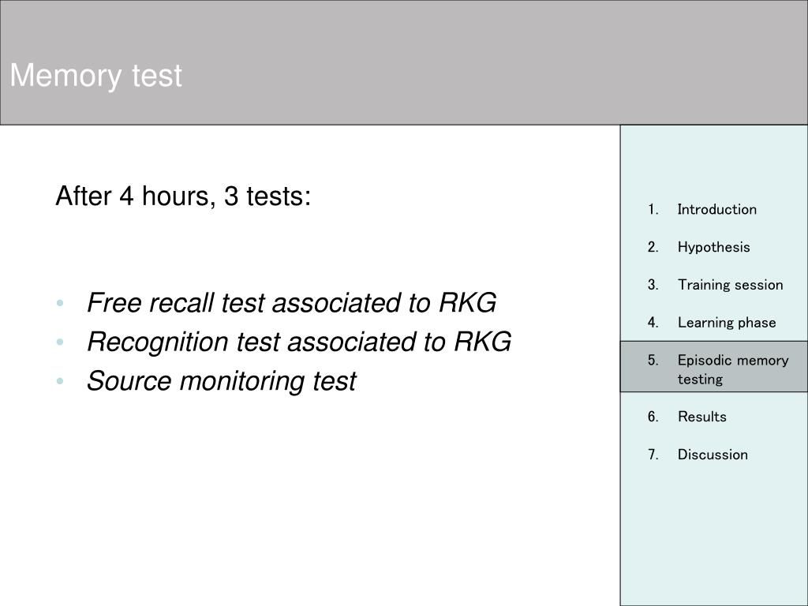Select Learning phase in sidebar outline

[727, 323]
